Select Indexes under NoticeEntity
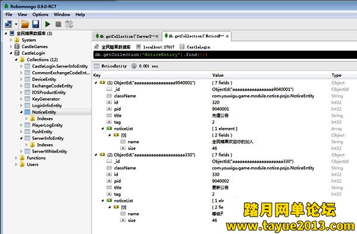The width and height of the screenshot is (357, 234). pos(45,118)
